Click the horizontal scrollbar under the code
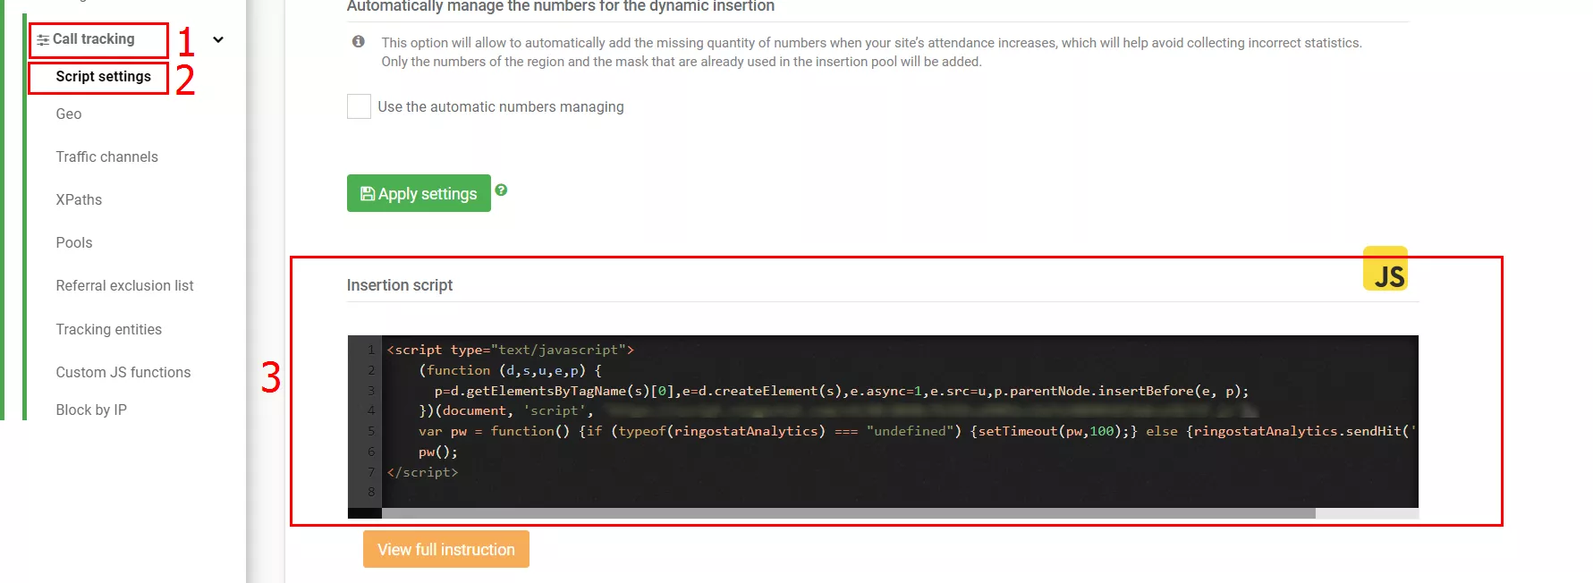Screen dimensions: 1593x583 click(848, 513)
